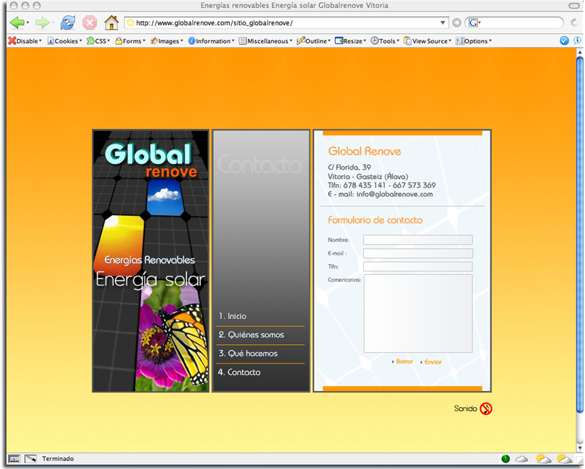Go back with the green back arrow
Image resolution: width=585 pixels, height=469 pixels.
17,23
